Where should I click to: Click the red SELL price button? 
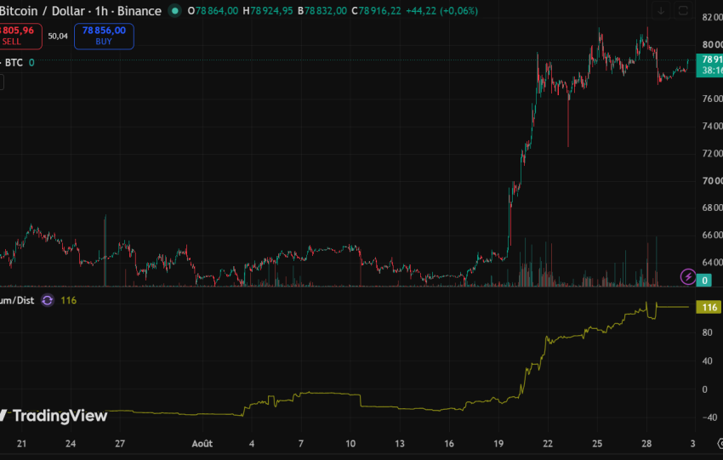click(x=20, y=36)
